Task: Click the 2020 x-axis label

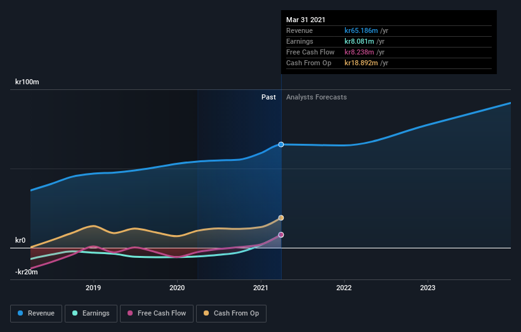Action: [177, 288]
